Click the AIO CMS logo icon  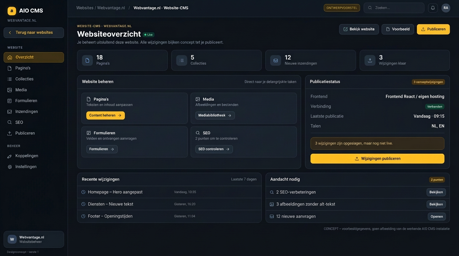pyautogui.click(x=12, y=11)
